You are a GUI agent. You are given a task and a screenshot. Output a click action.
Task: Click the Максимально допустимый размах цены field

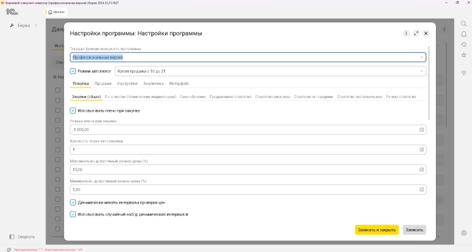(x=243, y=169)
